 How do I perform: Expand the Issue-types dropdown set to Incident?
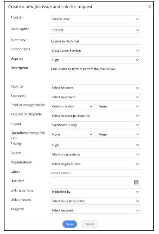[95, 30]
